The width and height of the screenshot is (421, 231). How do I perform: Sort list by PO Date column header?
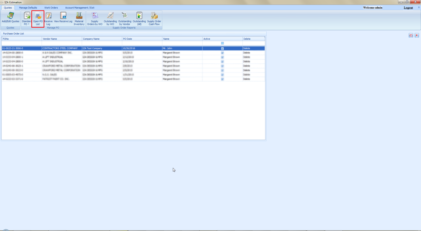tap(142, 39)
